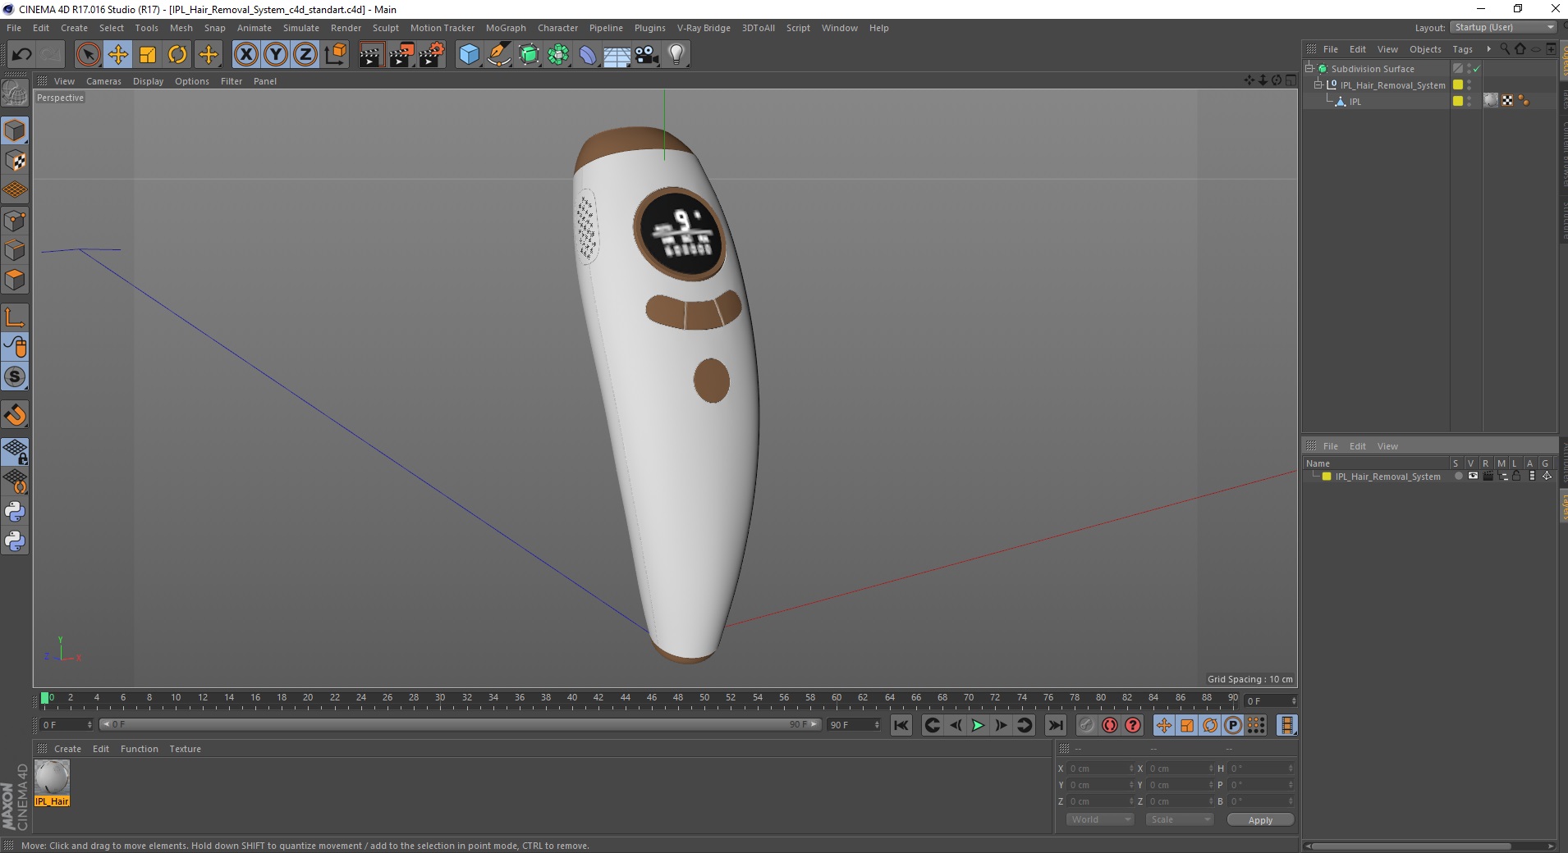Click the Undo arrow icon
This screenshot has width=1568, height=853.
pyautogui.click(x=21, y=55)
